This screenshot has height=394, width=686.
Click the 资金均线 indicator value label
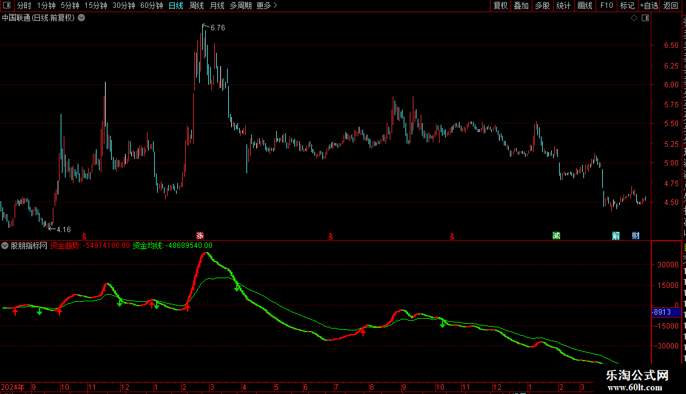tap(172, 245)
